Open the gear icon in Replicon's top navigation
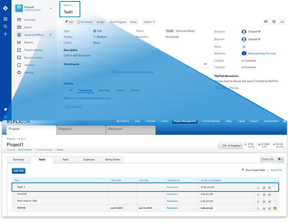Screen dimensions: 288x222 click(x=284, y=121)
